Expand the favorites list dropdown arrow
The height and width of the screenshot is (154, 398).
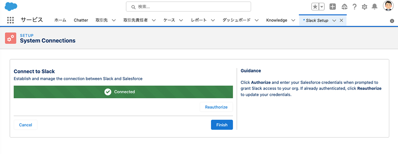pos(322,7)
